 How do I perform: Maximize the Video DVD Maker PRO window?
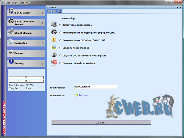(x=172, y=2)
